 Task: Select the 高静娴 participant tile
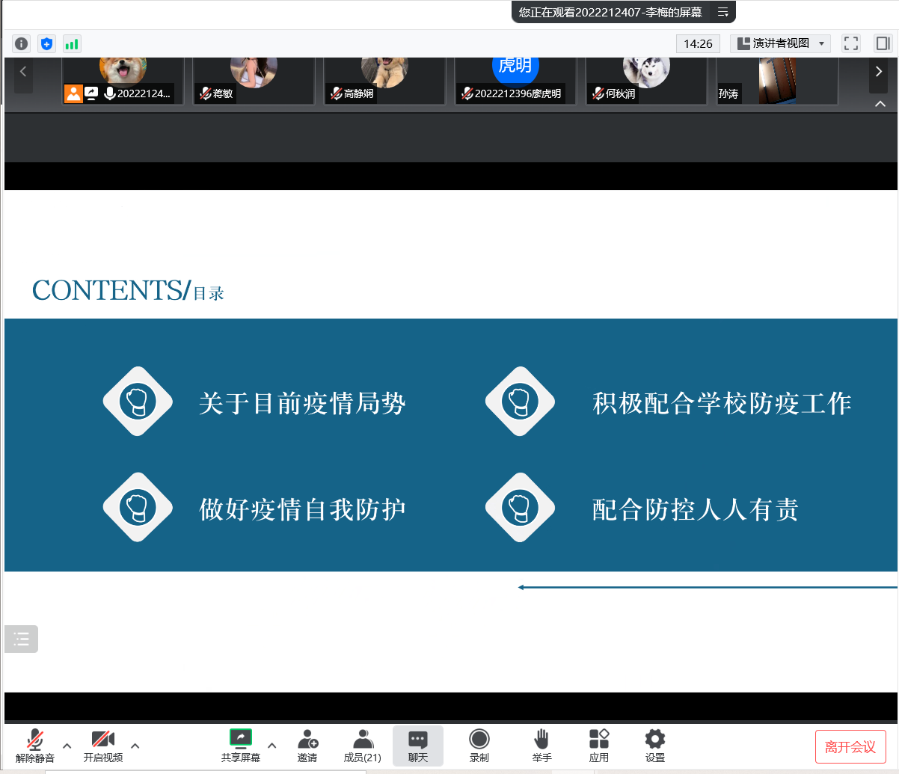coord(384,81)
